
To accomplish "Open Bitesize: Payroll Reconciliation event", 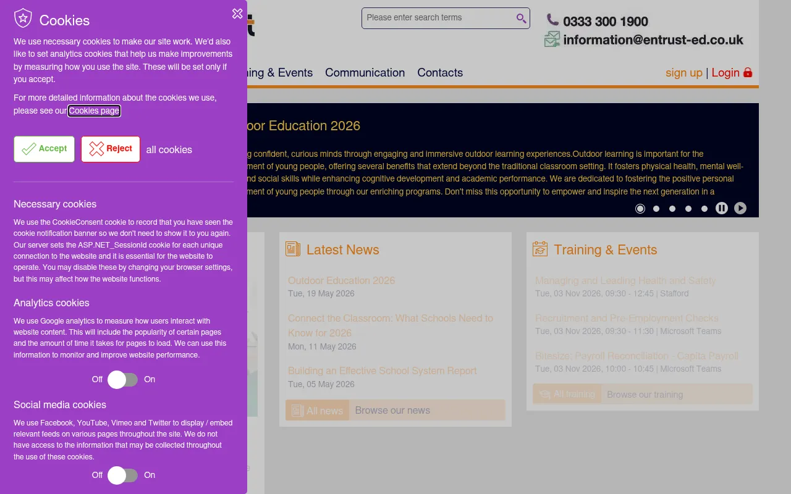I will coord(637,356).
